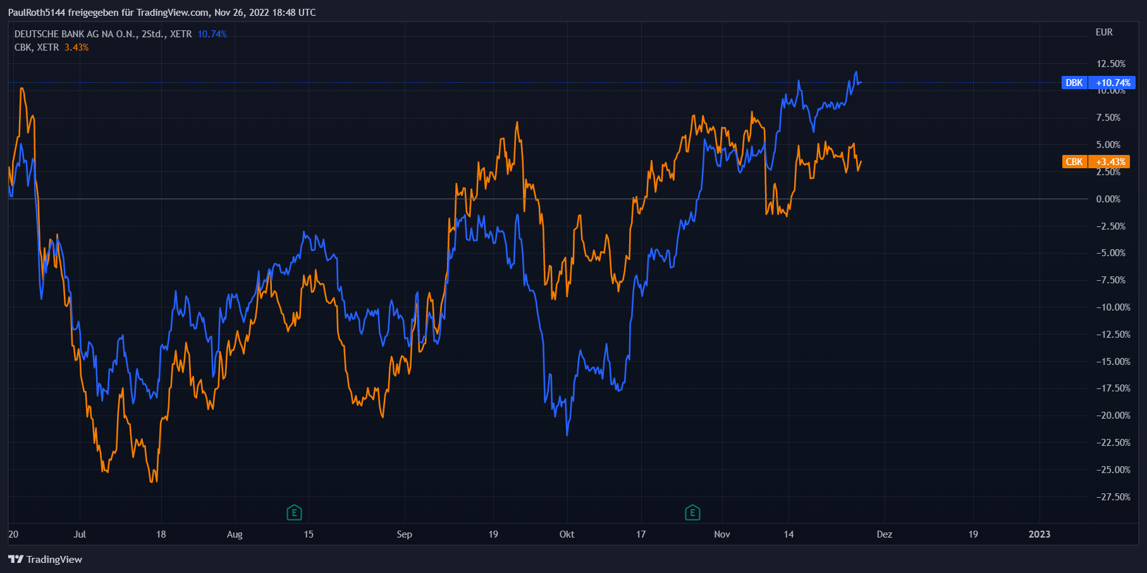The height and width of the screenshot is (573, 1147).
Task: Click the 17 date label after Okt
Action: point(641,534)
